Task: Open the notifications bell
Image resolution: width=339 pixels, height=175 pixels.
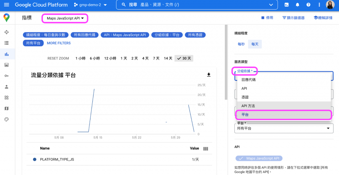Action: click(x=298, y=5)
